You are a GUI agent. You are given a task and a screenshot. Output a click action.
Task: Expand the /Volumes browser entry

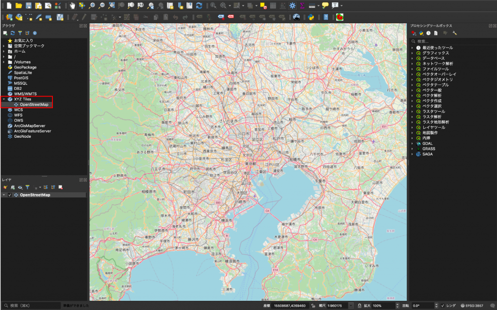4,62
